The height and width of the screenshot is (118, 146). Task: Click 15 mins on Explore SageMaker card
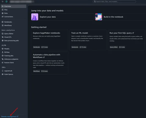tap(44, 47)
